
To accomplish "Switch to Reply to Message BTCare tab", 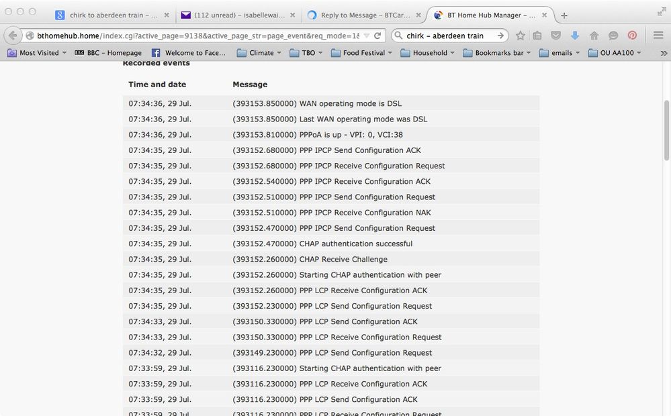I will (364, 15).
